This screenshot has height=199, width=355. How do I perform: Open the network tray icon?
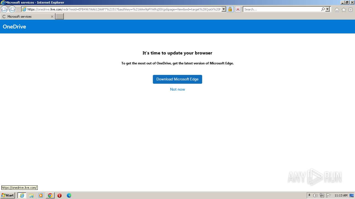[x=322, y=195]
